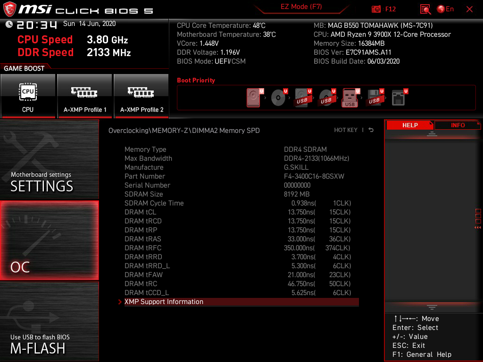Select the network boot device icon
This screenshot has height=362, width=483.
coord(399,98)
